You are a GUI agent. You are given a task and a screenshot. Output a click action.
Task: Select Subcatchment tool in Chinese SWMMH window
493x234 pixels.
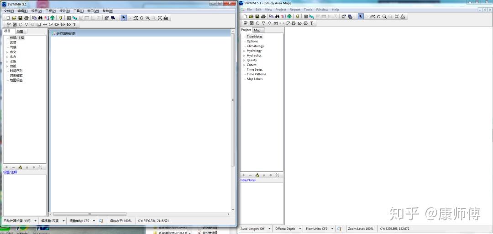click(x=15, y=25)
